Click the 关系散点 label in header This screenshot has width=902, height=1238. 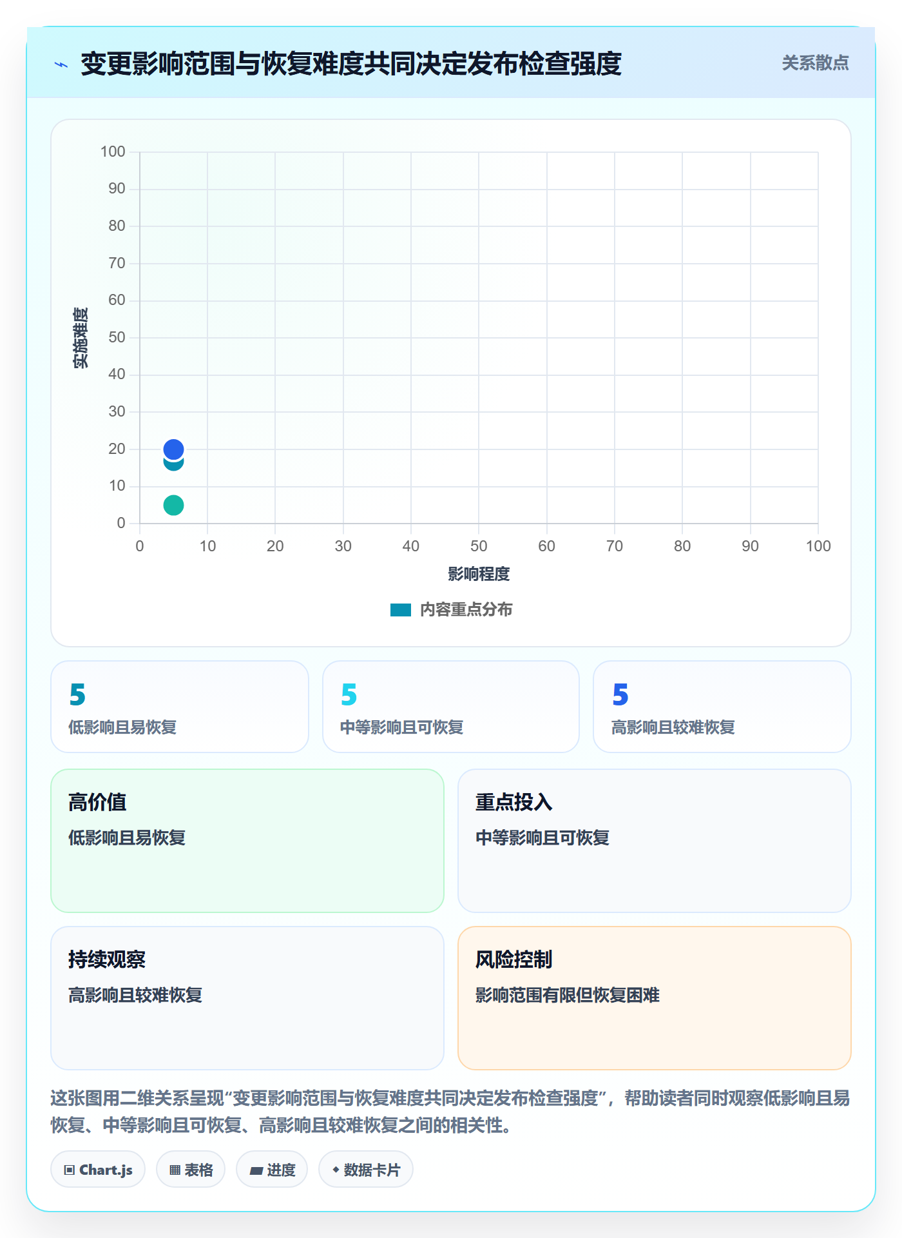pyautogui.click(x=815, y=63)
